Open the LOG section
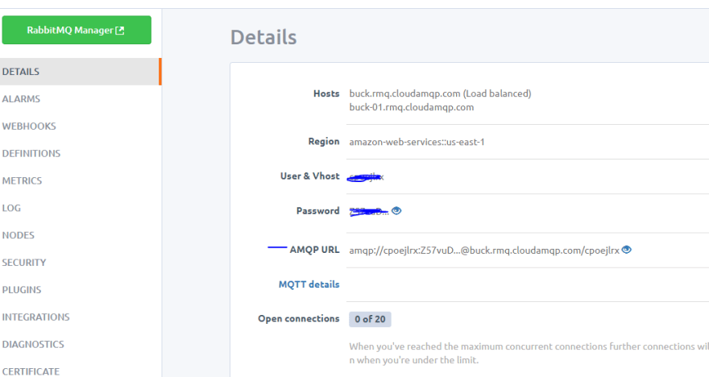 coord(11,208)
